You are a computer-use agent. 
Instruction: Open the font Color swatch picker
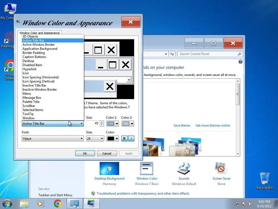pos(112,139)
